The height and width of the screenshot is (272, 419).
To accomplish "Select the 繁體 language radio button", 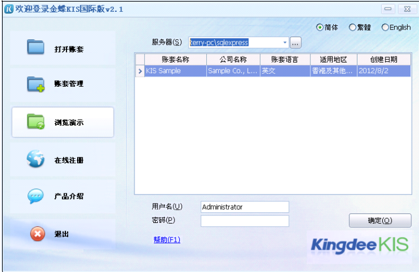I will point(353,27).
